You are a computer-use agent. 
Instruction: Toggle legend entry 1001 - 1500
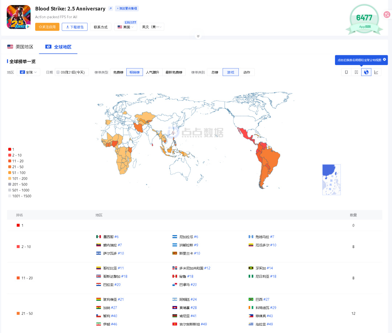tap(20, 196)
